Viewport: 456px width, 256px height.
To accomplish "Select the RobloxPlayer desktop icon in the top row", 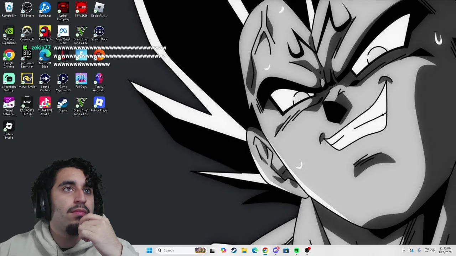I will pos(99,10).
